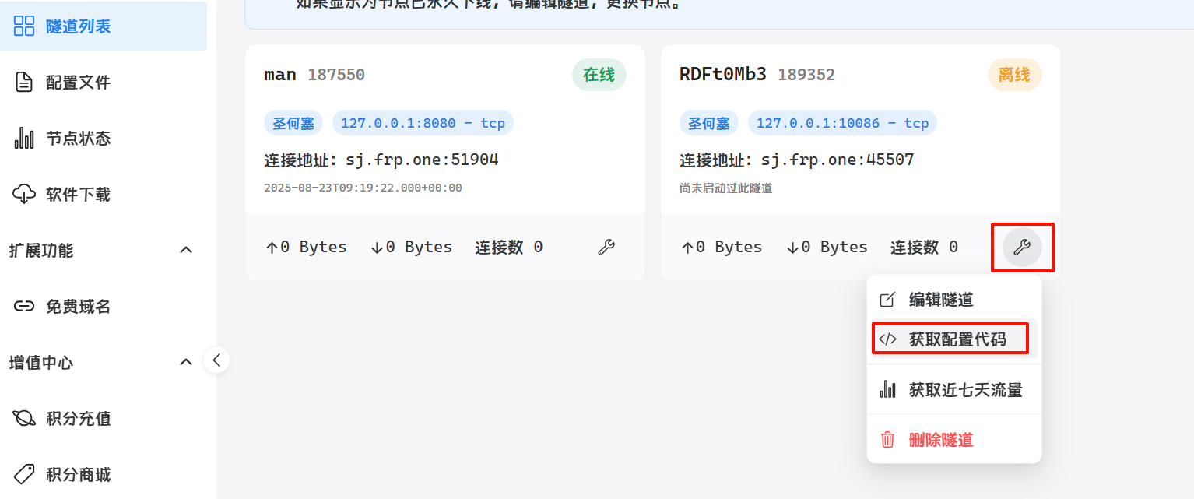Choose 获取配置代码 menu entry
The image size is (1194, 499).
pos(957,339)
